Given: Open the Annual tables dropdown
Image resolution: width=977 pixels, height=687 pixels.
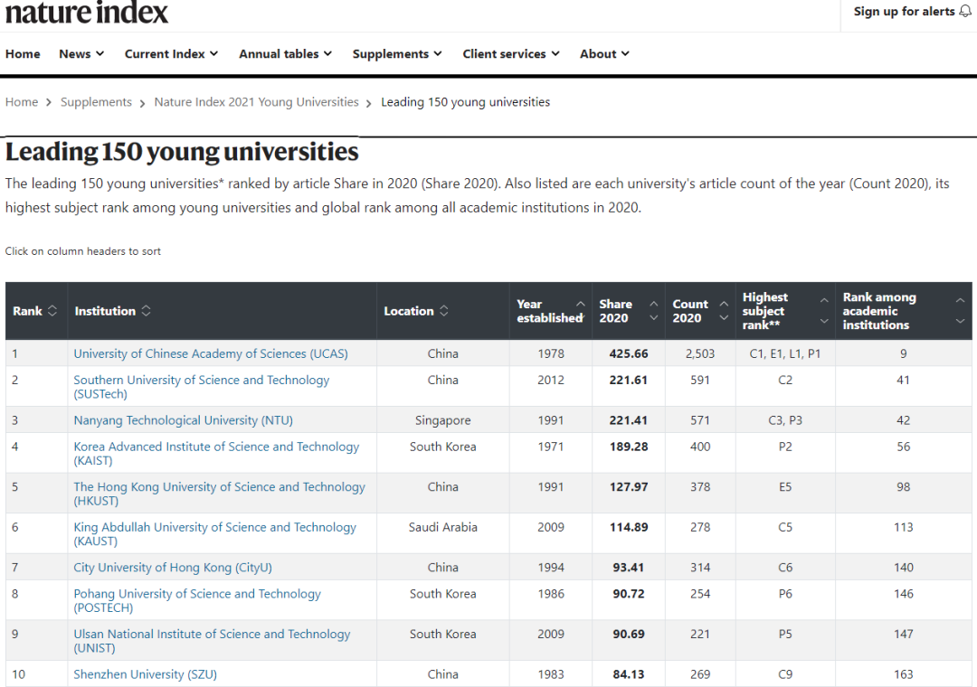Looking at the screenshot, I should point(285,54).
